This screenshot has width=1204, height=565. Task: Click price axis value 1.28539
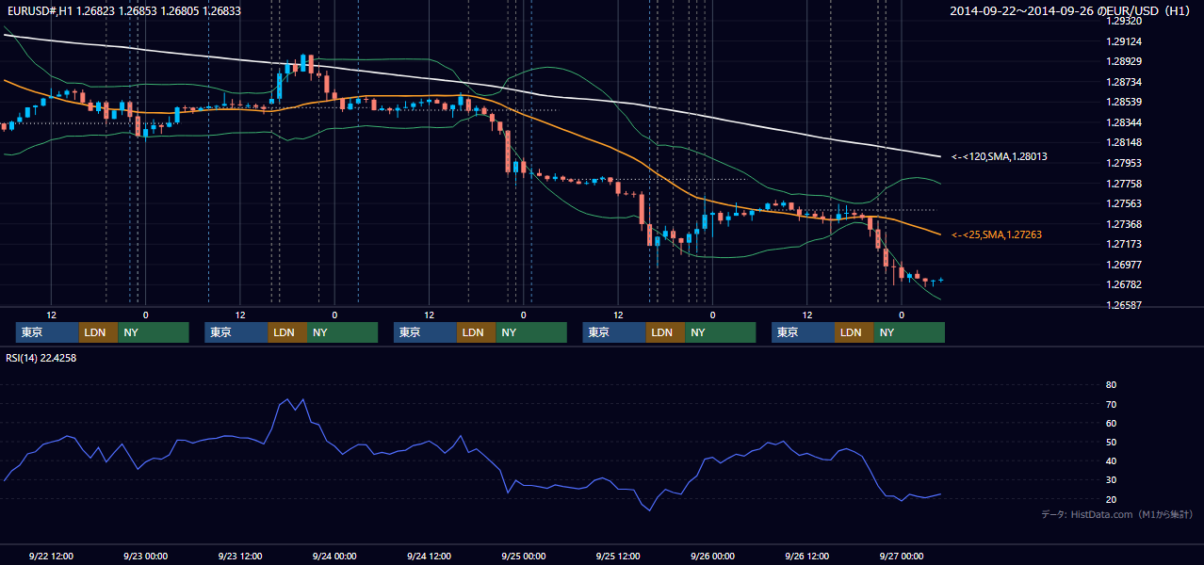tap(1123, 102)
